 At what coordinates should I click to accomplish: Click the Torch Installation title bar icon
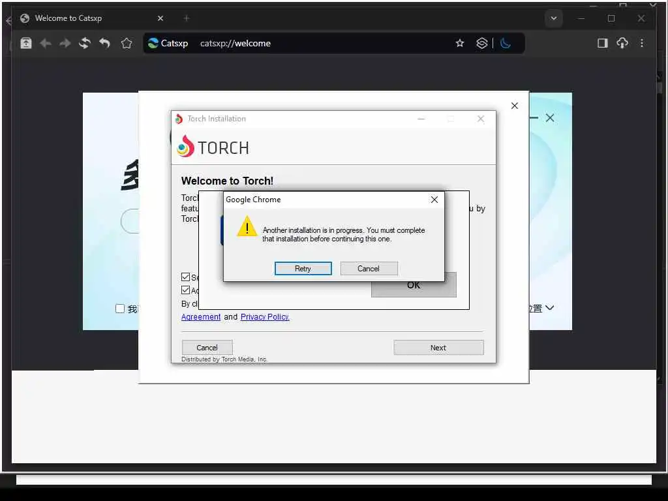tap(179, 119)
